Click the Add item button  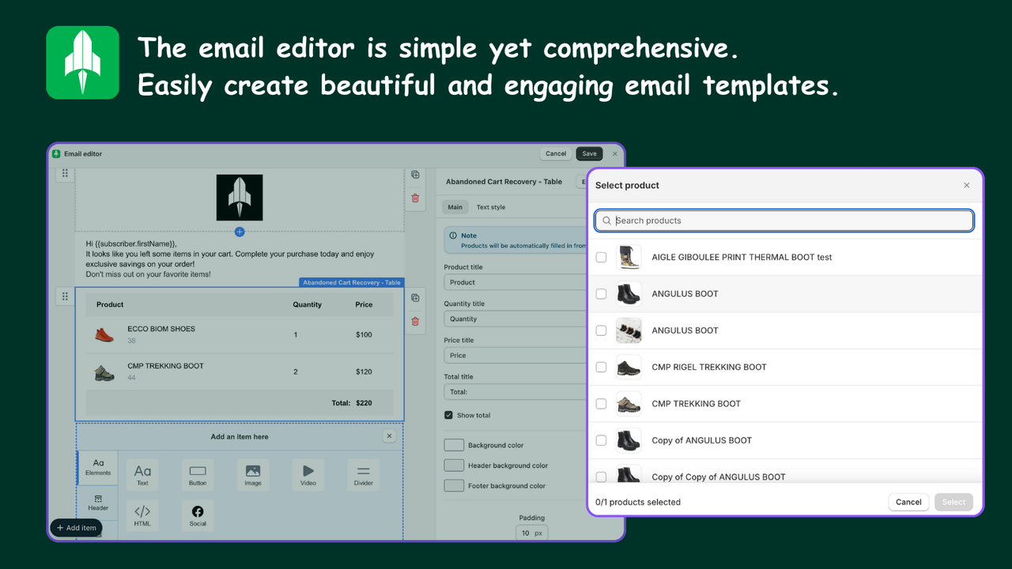coord(76,528)
